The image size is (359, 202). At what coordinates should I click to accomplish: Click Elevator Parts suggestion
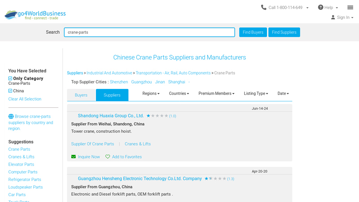21,164
